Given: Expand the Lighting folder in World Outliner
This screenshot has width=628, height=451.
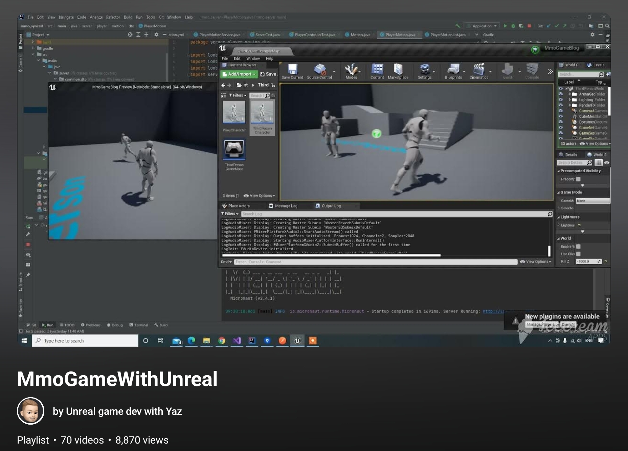Looking at the screenshot, I should point(570,100).
